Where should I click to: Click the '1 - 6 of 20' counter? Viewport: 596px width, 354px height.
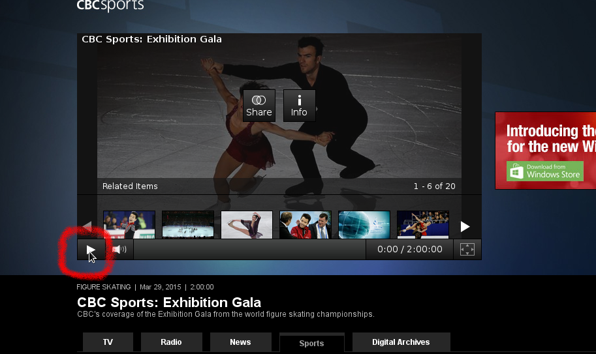tap(435, 186)
